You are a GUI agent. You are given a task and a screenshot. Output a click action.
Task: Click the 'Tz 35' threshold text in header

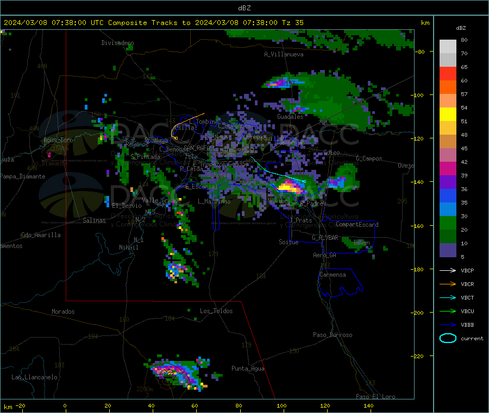click(292, 23)
